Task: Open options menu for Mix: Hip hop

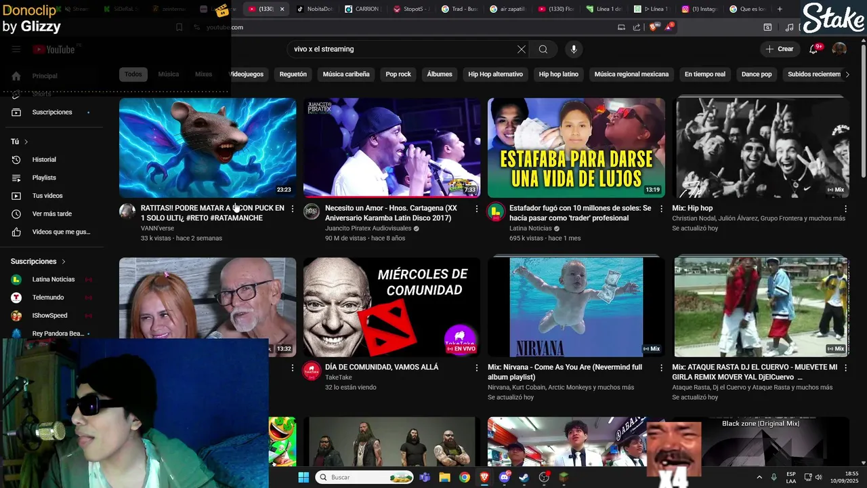Action: (x=845, y=209)
